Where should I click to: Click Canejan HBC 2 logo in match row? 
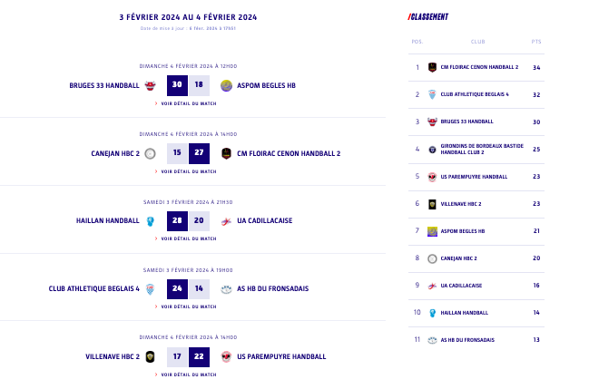tap(150, 153)
